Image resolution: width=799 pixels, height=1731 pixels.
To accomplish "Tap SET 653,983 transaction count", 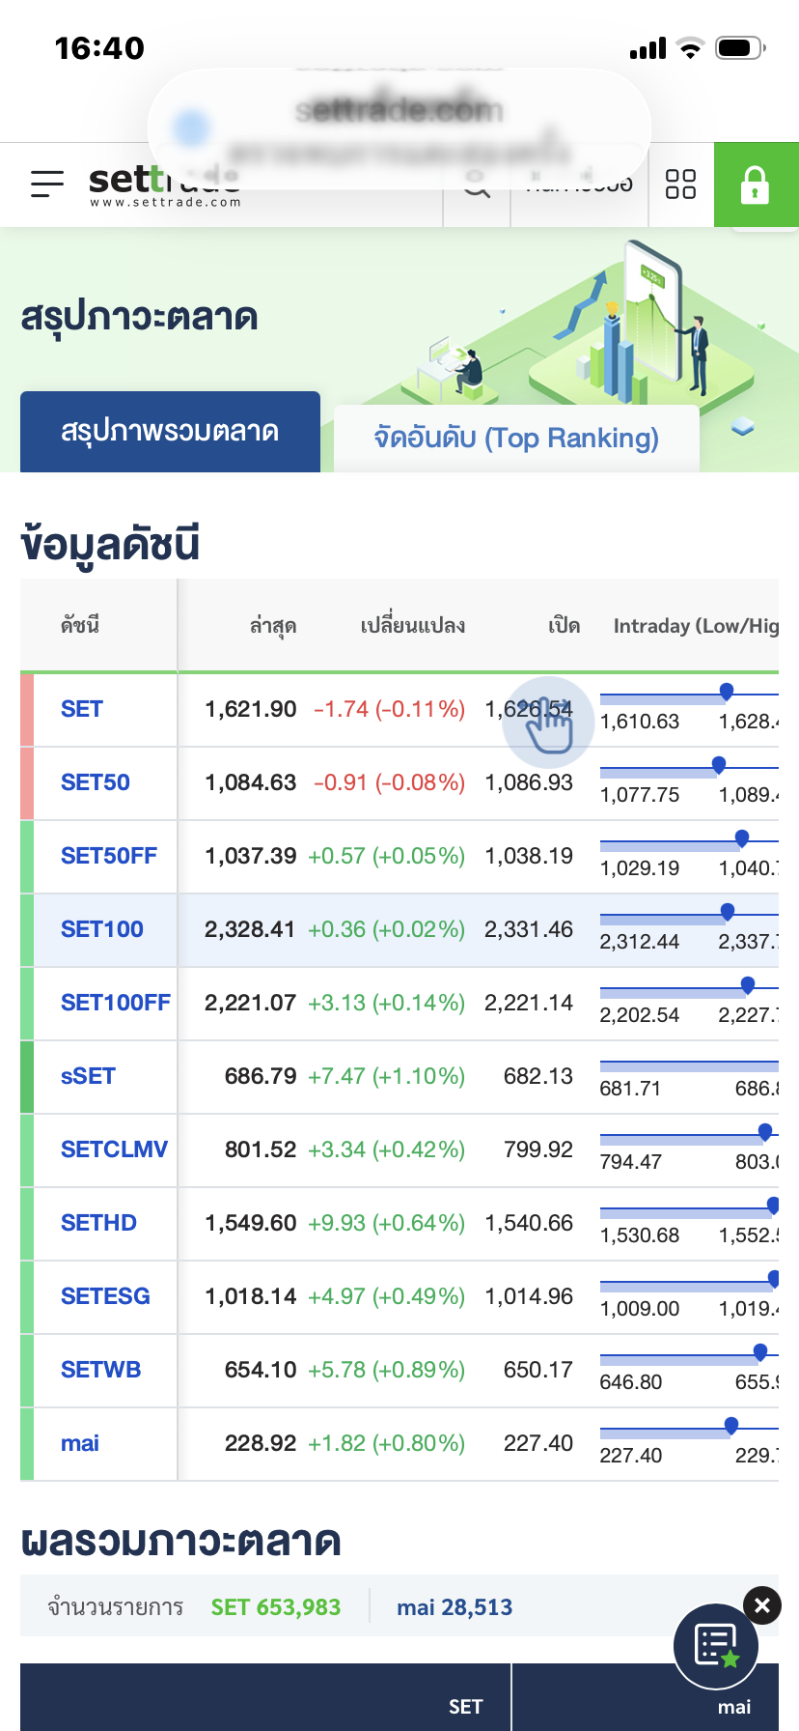I will pos(276,1607).
